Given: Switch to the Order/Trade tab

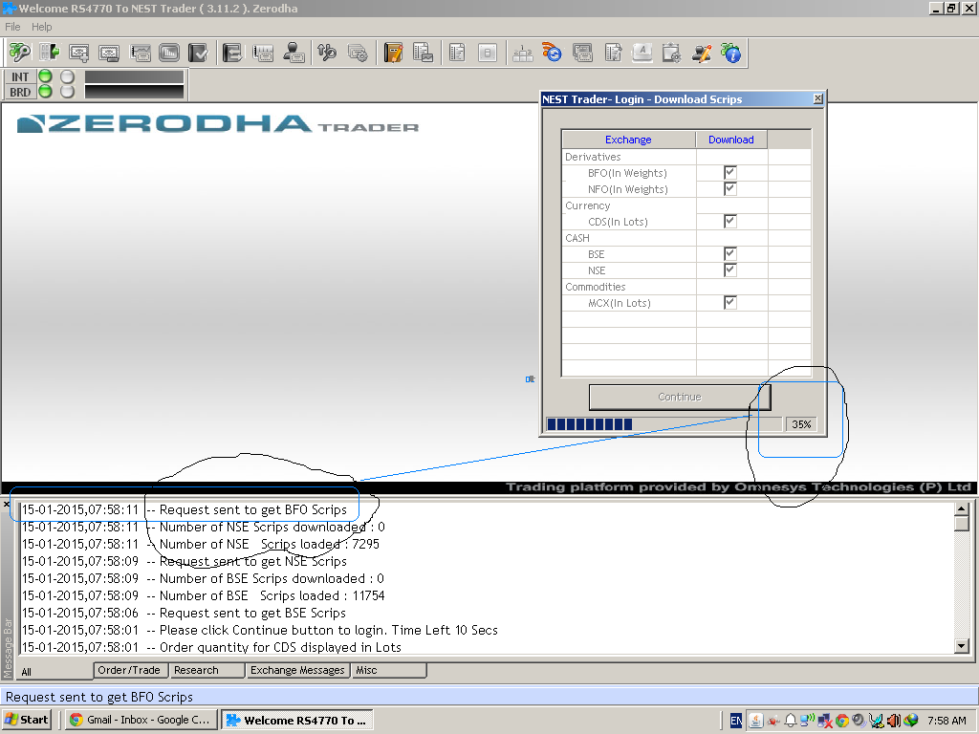Looking at the screenshot, I should [129, 670].
